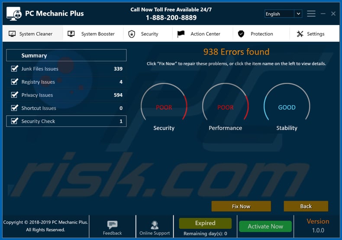This screenshot has height=240, width=342.
Task: Open the Protection tab
Action: point(261,34)
